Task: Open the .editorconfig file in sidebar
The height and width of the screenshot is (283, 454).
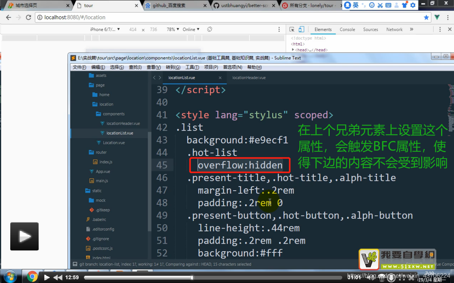Action: [100, 229]
